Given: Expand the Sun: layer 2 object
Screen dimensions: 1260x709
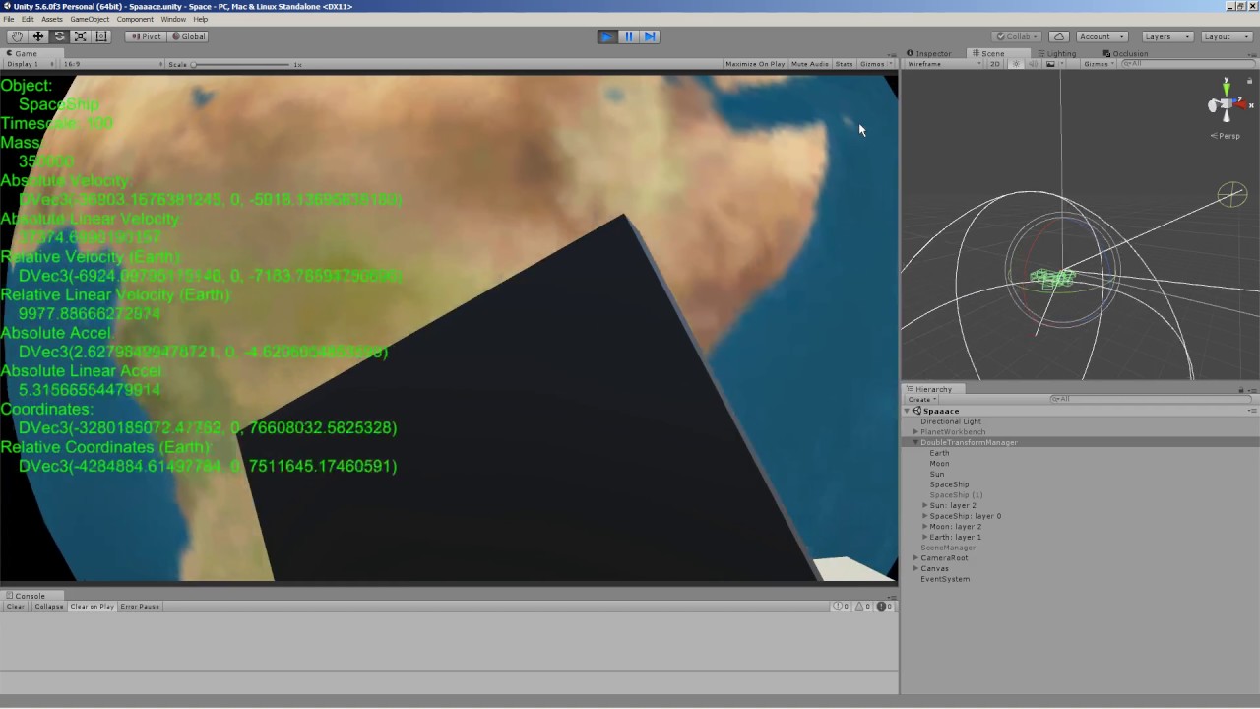Looking at the screenshot, I should 925,505.
